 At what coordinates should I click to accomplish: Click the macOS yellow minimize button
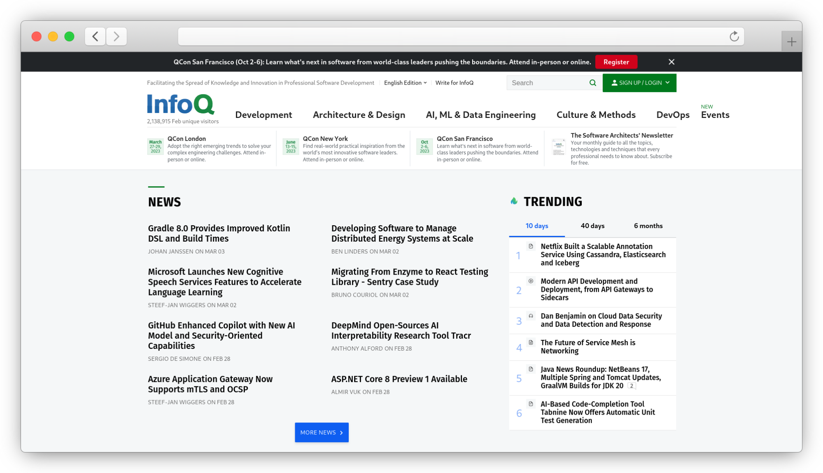pyautogui.click(x=53, y=37)
